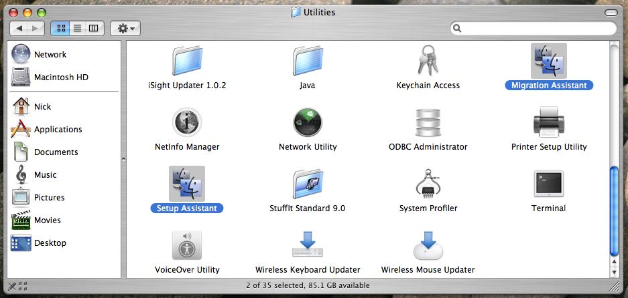628x298 pixels.
Task: Click the window resize grip corner
Action: click(615, 285)
